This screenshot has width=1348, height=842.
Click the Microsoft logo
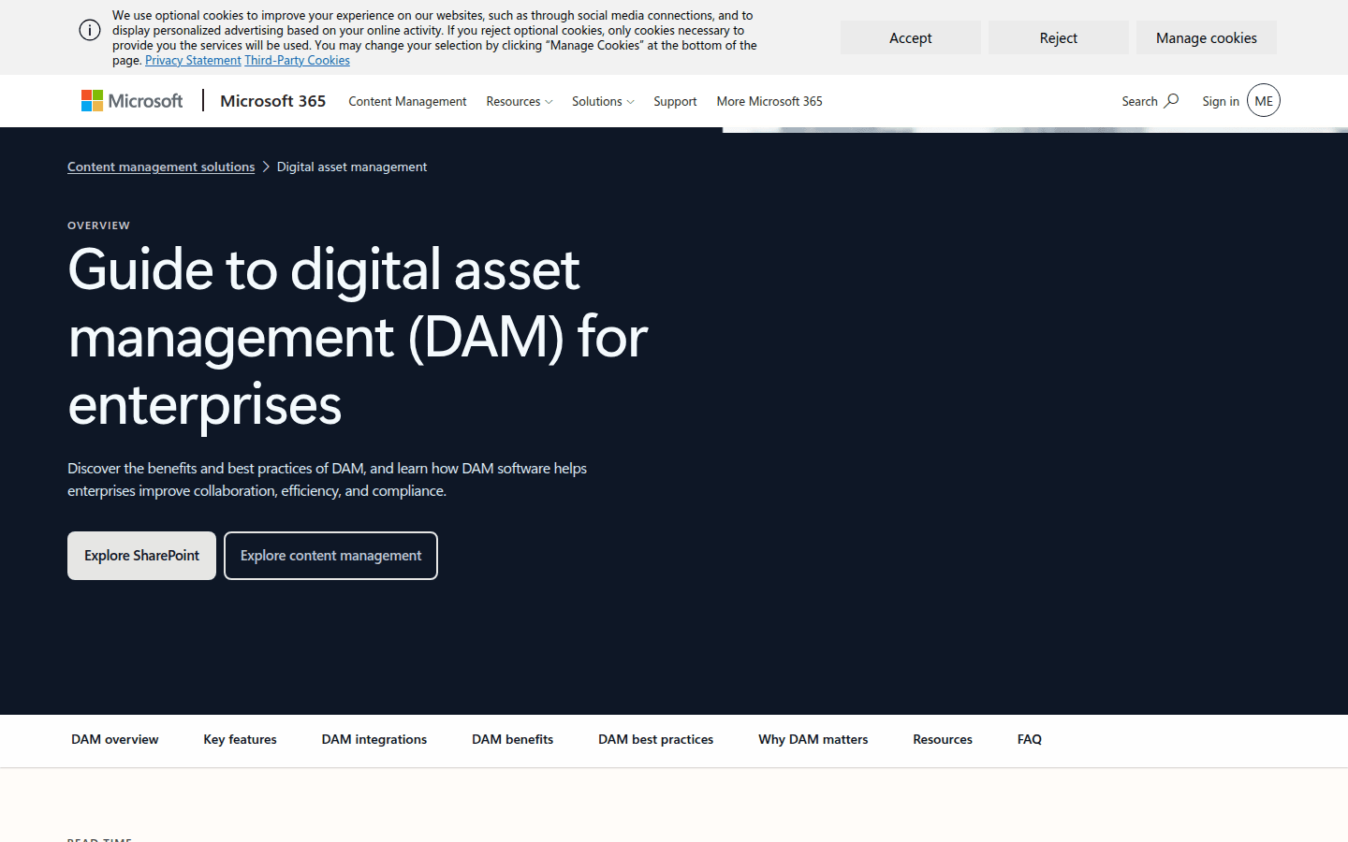click(132, 101)
